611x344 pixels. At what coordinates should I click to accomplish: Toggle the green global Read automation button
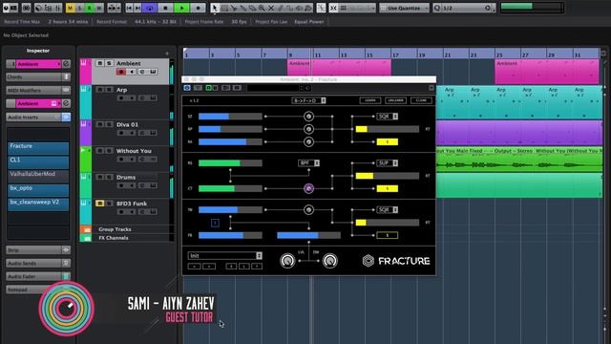[90, 8]
